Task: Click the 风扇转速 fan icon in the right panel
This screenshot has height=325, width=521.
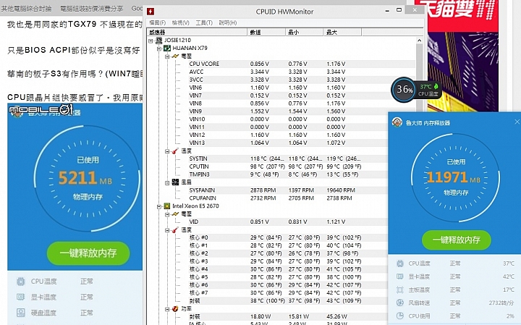Action: [400, 303]
